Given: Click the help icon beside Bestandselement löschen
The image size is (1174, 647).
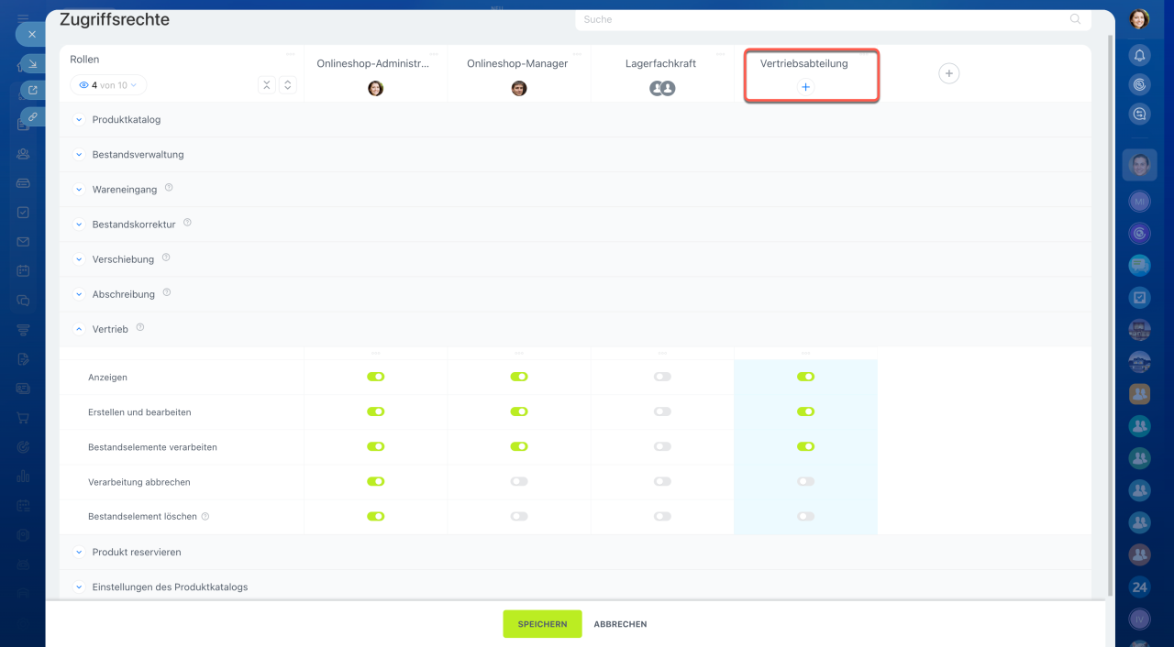Looking at the screenshot, I should 205,516.
